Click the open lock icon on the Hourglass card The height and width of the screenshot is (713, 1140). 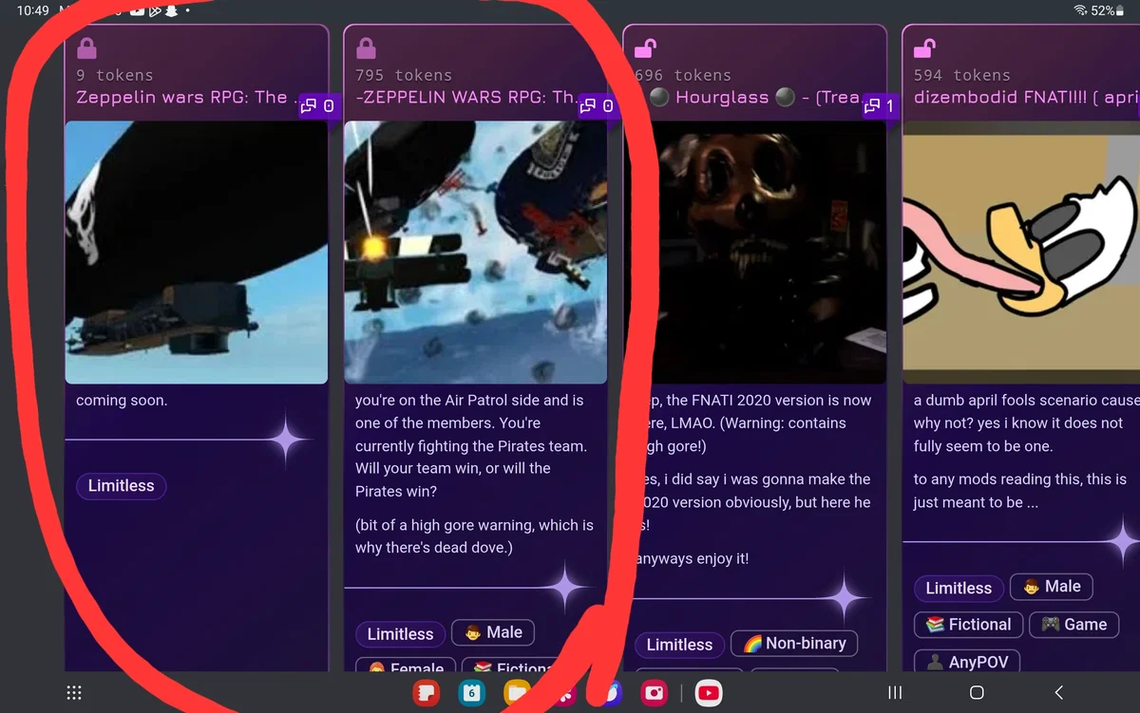pos(646,47)
